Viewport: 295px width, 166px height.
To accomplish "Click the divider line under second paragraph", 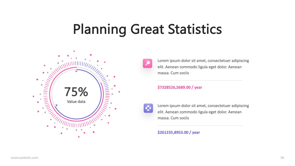I will (200, 126).
